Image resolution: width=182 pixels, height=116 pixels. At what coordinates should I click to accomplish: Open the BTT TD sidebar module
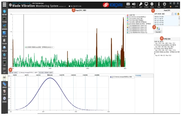click(x=4, y=34)
